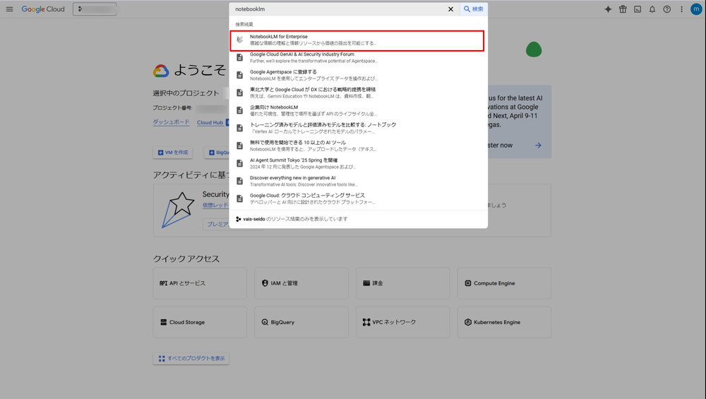Open AI Agent Summit Tokyo '25 Spring result
Image resolution: width=706 pixels, height=399 pixels.
tap(358, 163)
